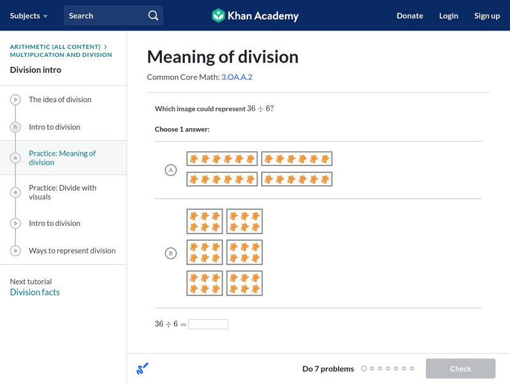Screen dimensions: 510x383
Task: Open Arithmetic (all content) breadcrumb
Action: [x=55, y=47]
